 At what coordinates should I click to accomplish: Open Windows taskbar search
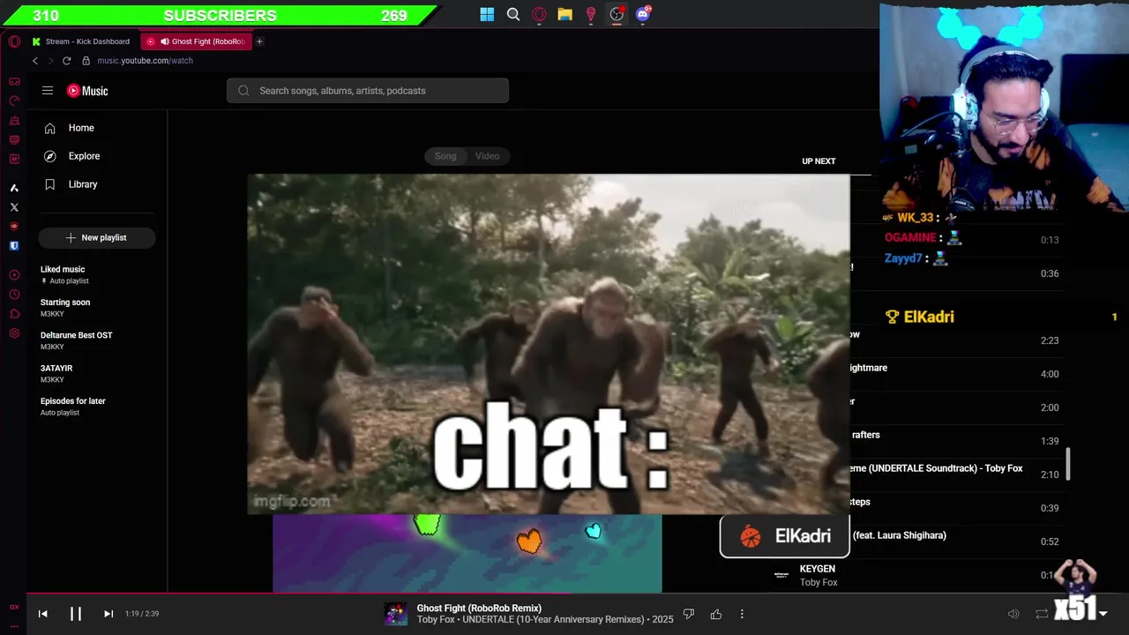(x=513, y=14)
